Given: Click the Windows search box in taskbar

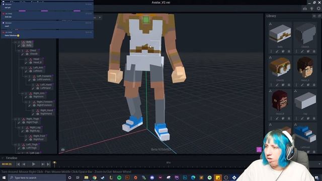Looking at the screenshot, I should [37, 177].
